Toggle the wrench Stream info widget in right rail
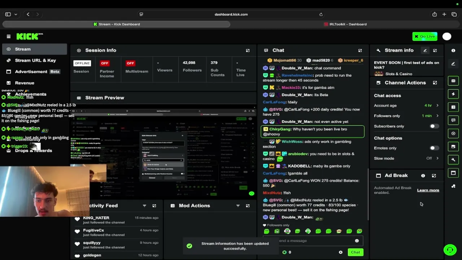 point(453,160)
